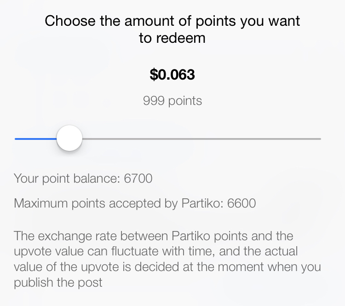This screenshot has height=306, width=345.
Task: Click the 6700 balance number
Action: pos(138,179)
